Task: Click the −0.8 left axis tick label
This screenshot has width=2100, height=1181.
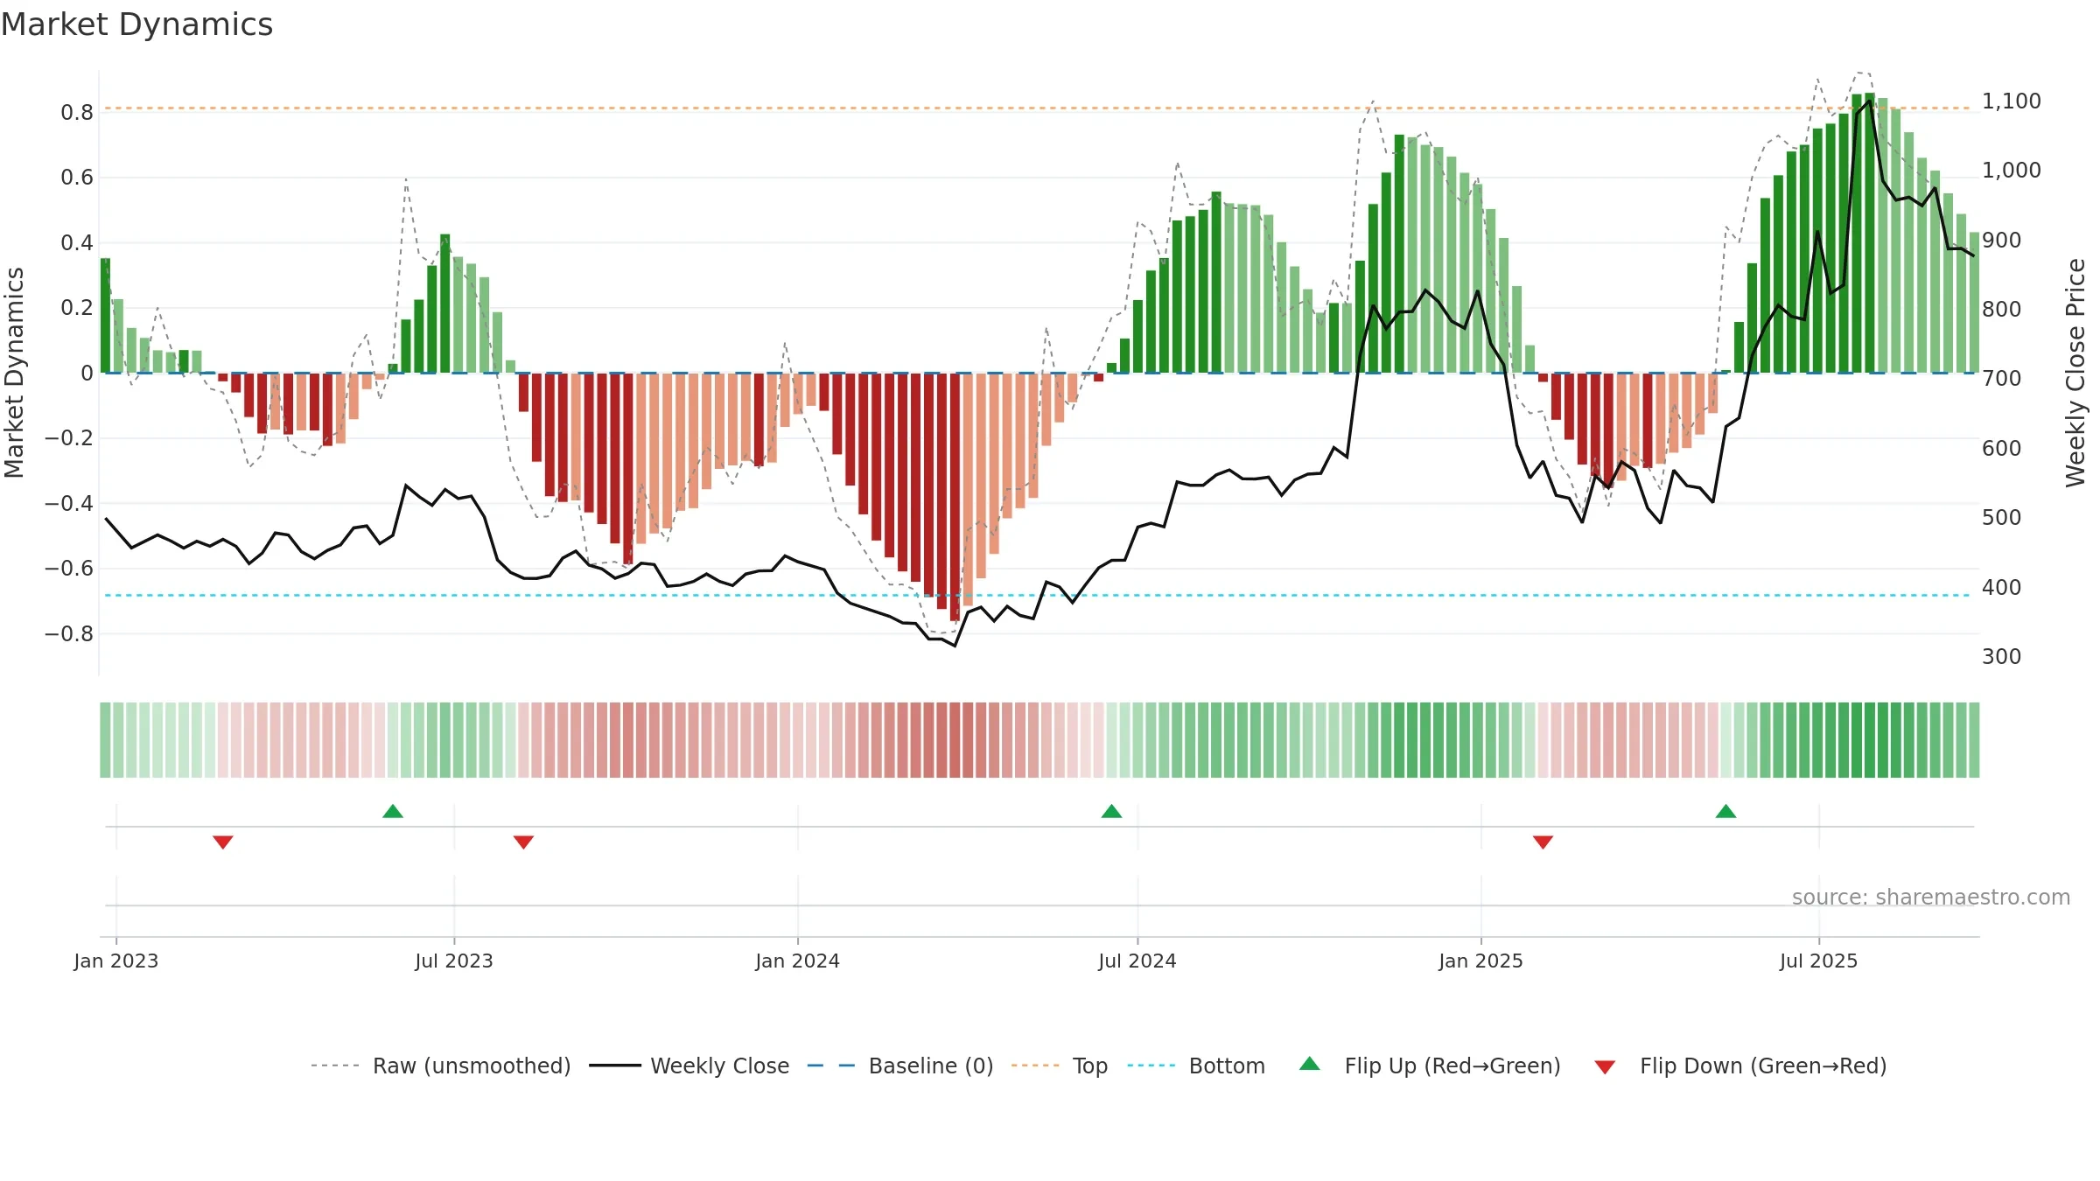Action: click(x=69, y=633)
